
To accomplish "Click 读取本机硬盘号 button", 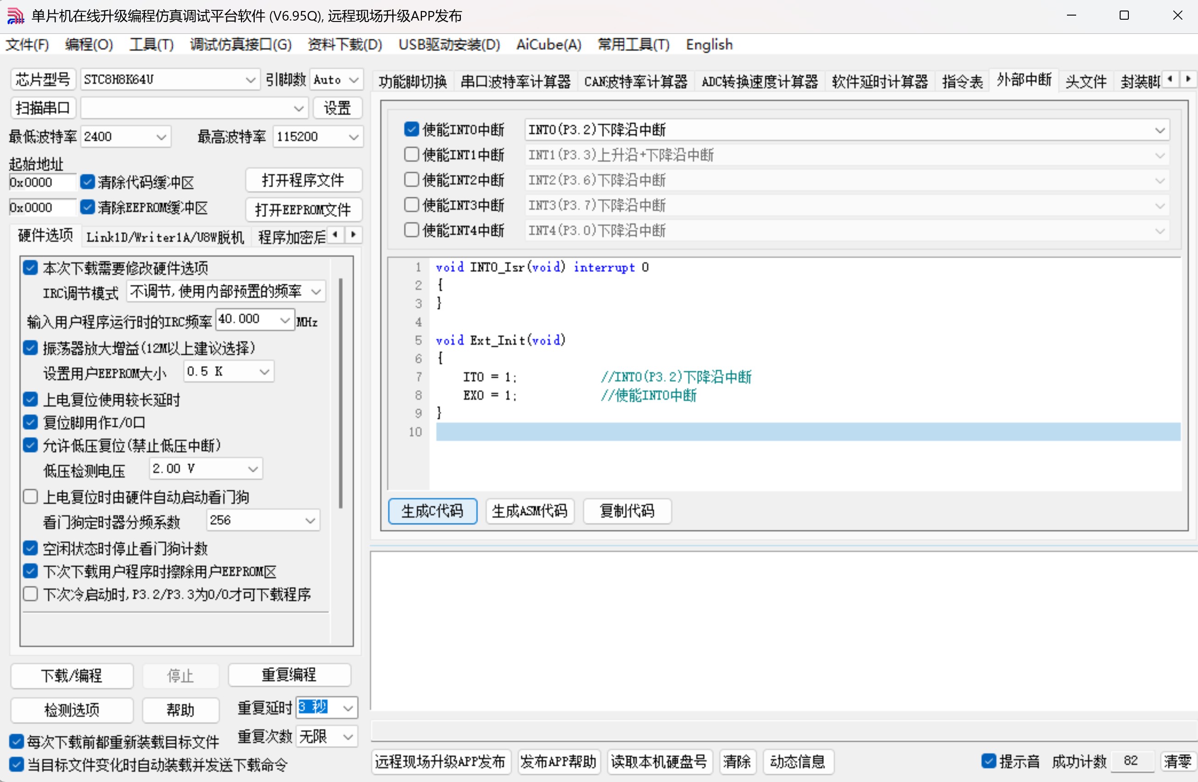I will (x=659, y=761).
